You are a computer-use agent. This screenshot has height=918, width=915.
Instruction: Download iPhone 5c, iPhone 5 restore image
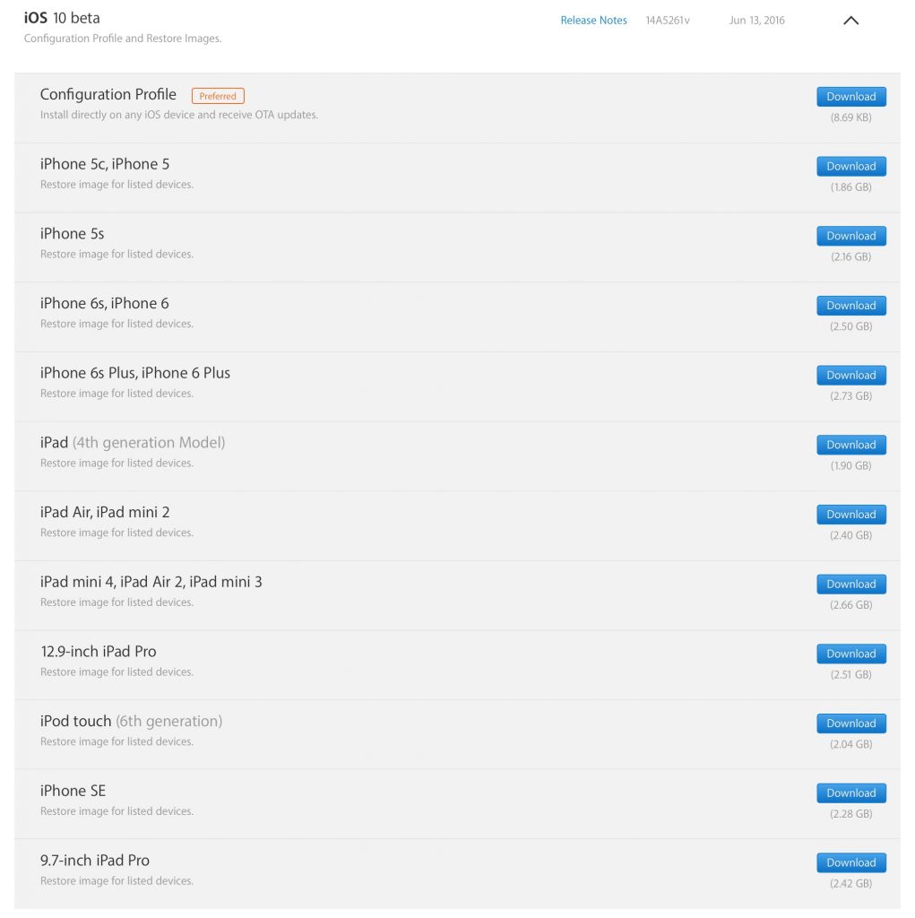850,167
